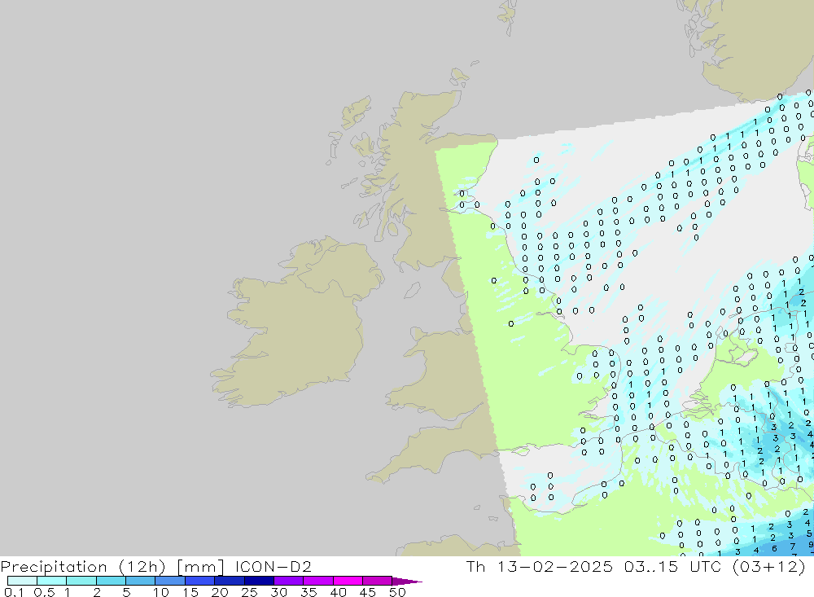Click the legend label '35'
This screenshot has width=814, height=597.
[x=309, y=592]
